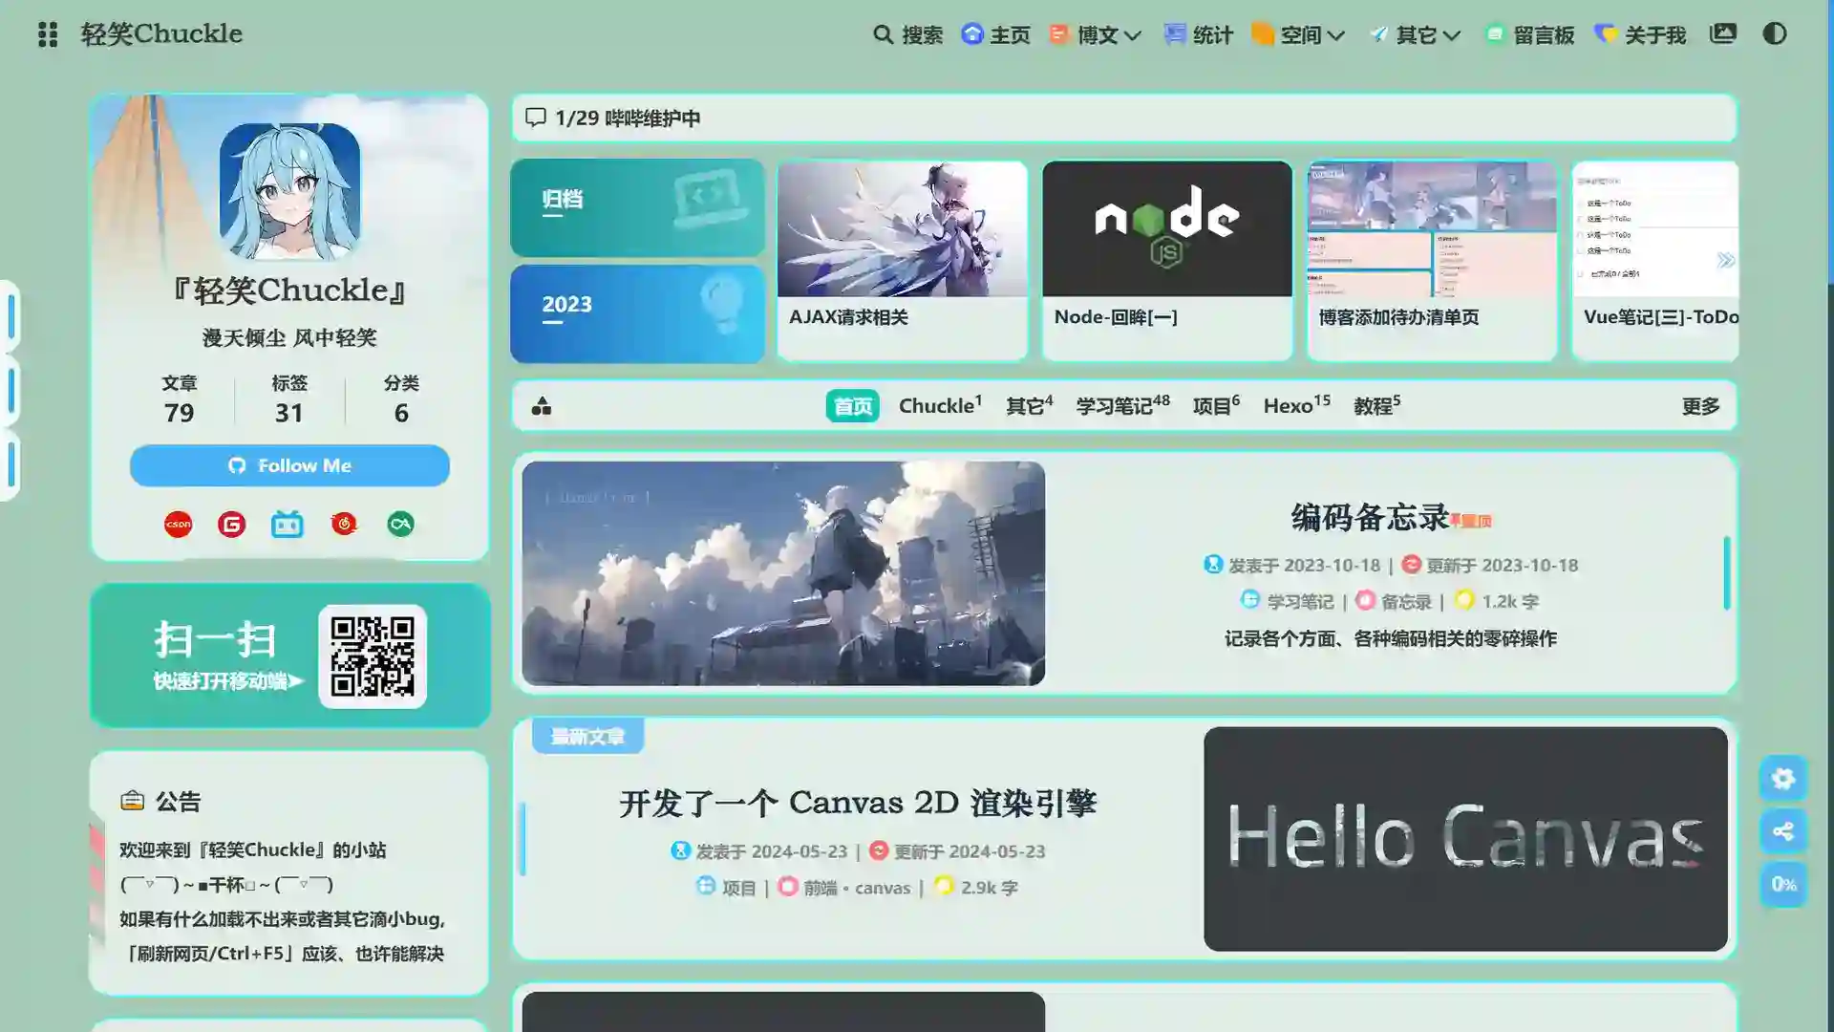Open the Bilibili social icon
1834x1032 pixels.
click(x=287, y=524)
